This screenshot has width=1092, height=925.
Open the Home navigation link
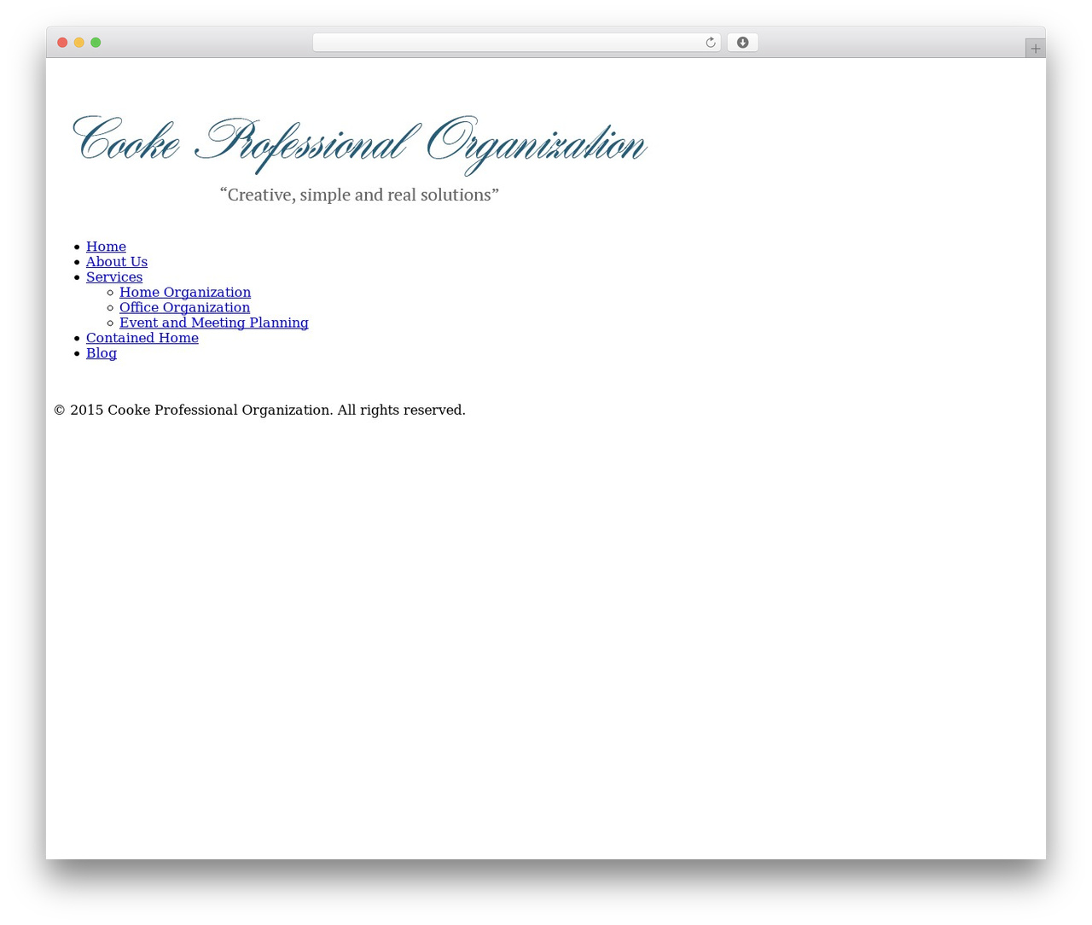click(106, 247)
